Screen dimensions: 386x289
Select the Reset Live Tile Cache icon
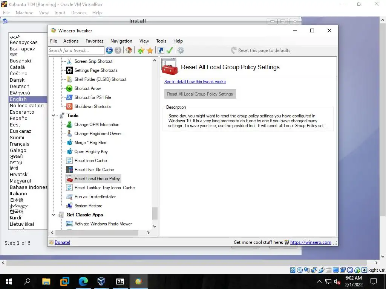69,170
